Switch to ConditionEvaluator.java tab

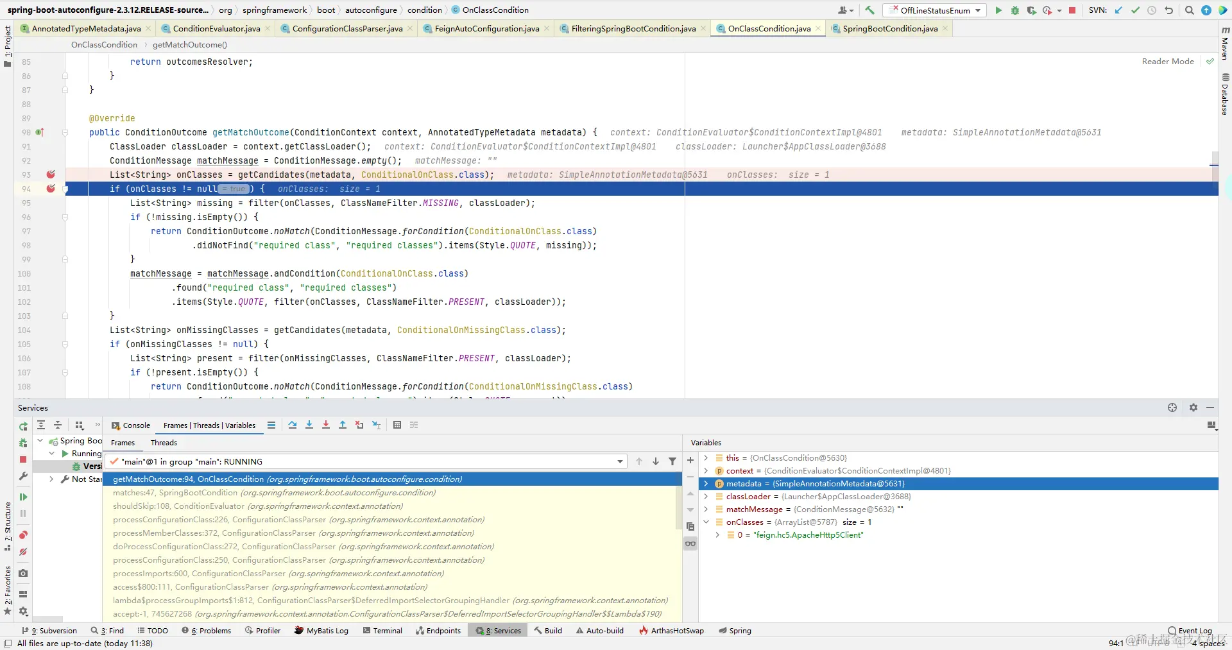(x=216, y=29)
